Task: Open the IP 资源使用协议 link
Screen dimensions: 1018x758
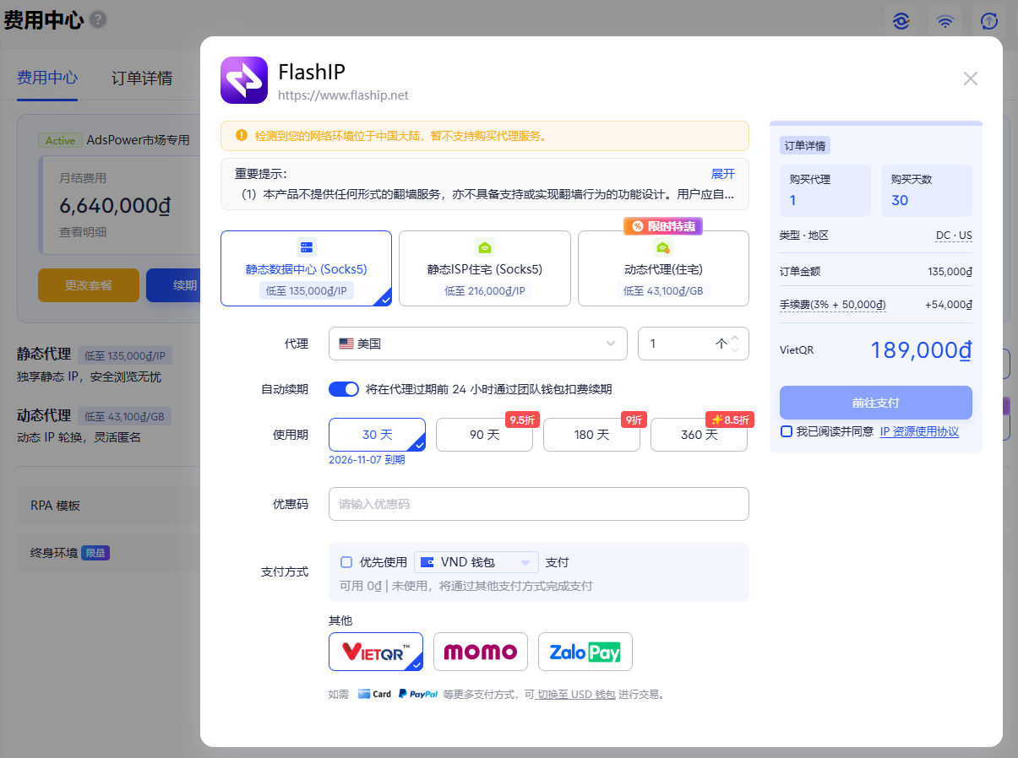Action: pyautogui.click(x=919, y=431)
